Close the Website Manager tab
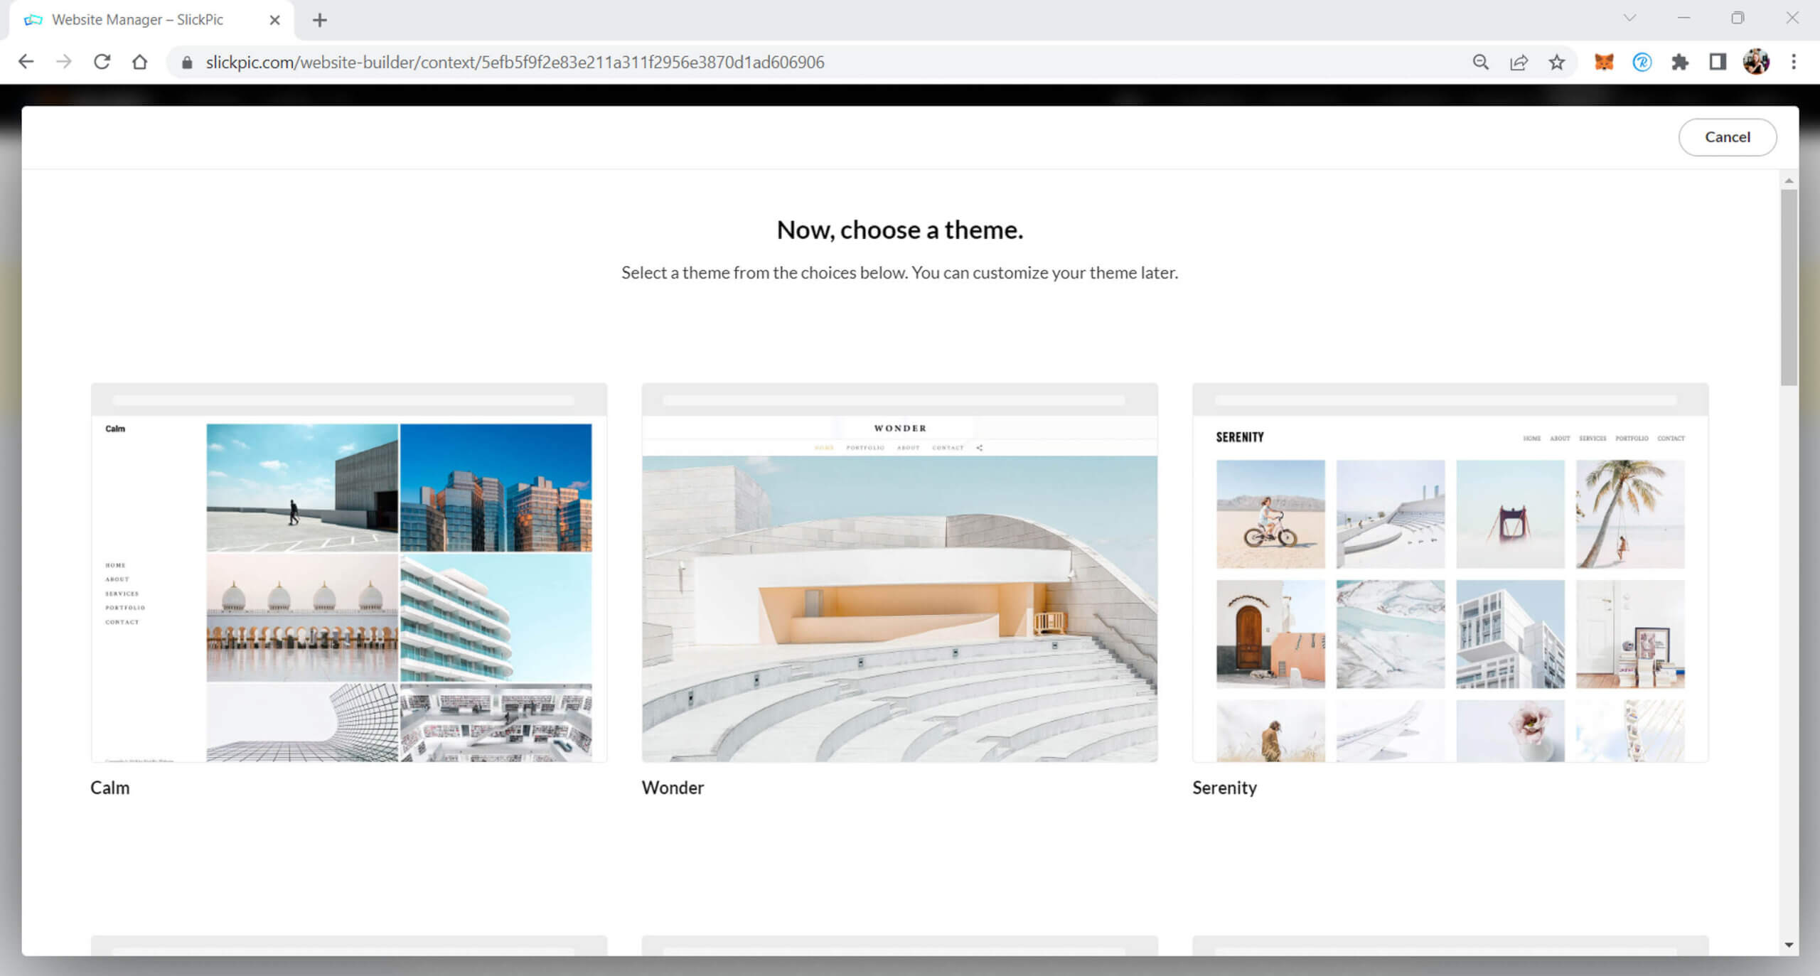 274,20
